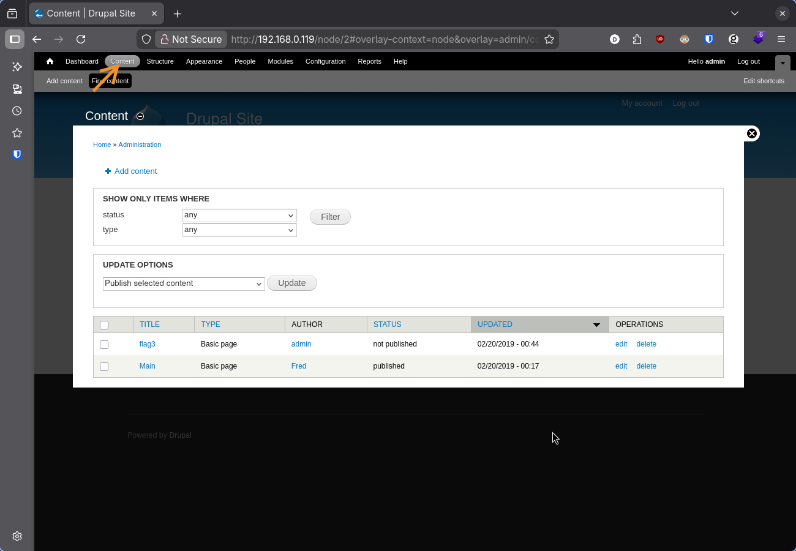Bookmark this page using the star icon
This screenshot has width=796, height=551.
(x=549, y=39)
